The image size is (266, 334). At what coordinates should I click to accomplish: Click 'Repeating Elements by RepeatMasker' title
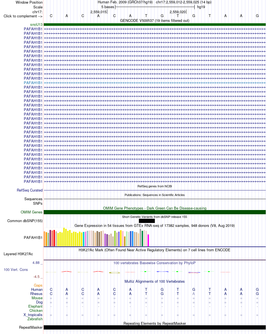tap(155, 323)
